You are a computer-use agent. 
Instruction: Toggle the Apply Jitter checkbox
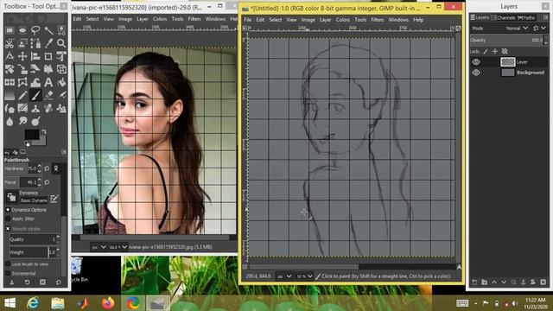pos(8,219)
